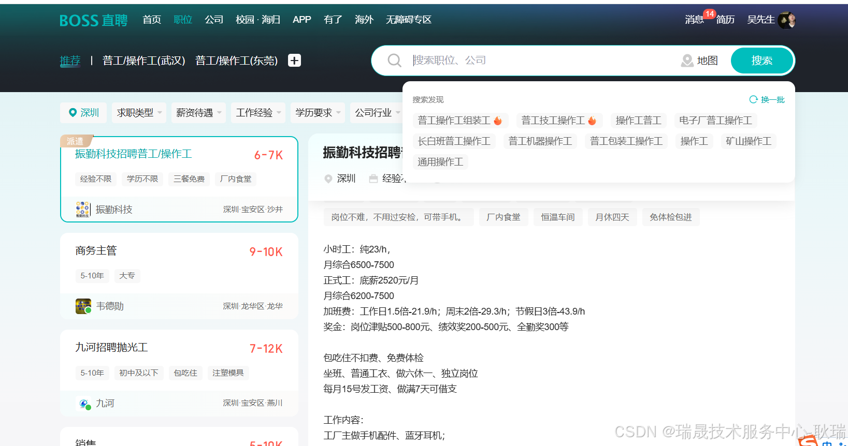
Task: Go to the 首页 nav item
Action: tap(152, 20)
